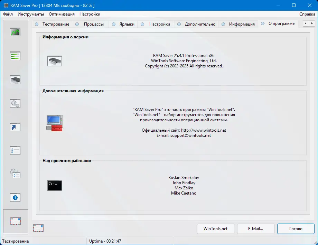Open the Оптимизация menu
318x245 pixels.
62,14
